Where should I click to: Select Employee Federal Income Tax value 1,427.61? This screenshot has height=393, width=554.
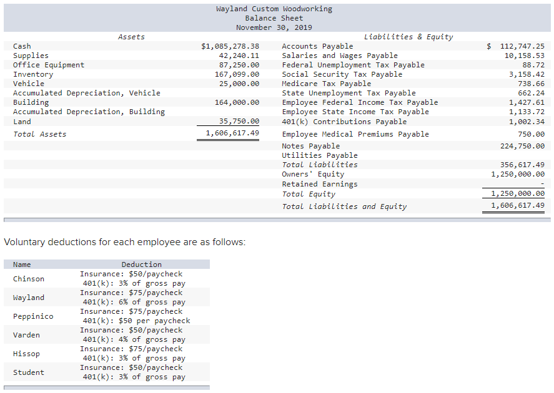pos(527,102)
